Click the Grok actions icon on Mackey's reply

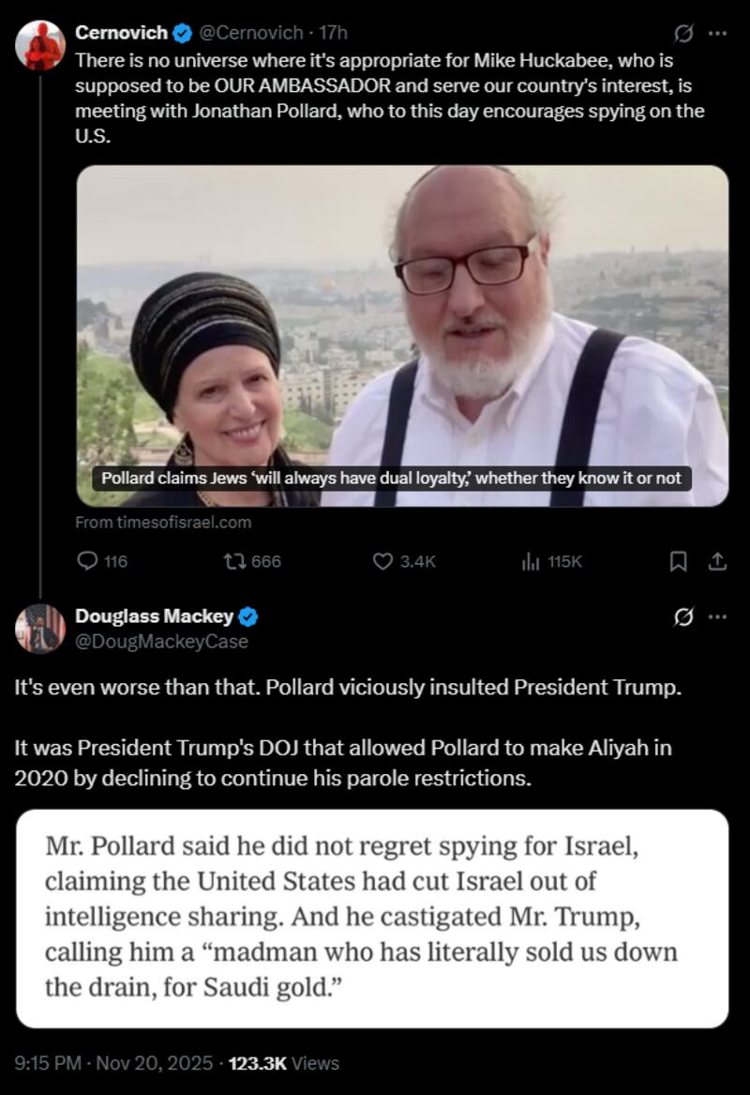[682, 615]
